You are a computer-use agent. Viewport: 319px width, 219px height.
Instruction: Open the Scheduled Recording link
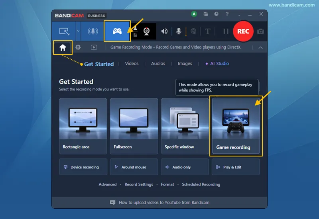click(201, 184)
